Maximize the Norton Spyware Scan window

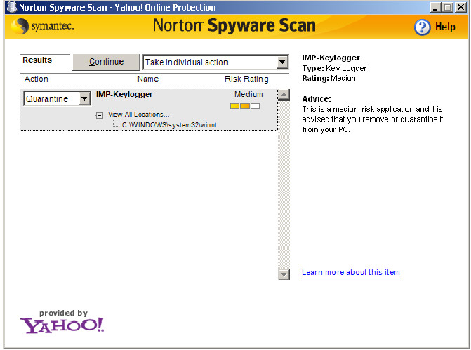448,7
